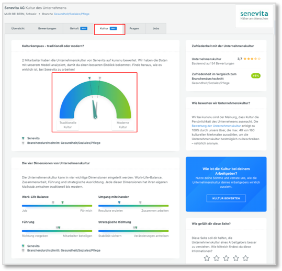Open the Gehalt tab
282x271 pixels.
[78, 28]
